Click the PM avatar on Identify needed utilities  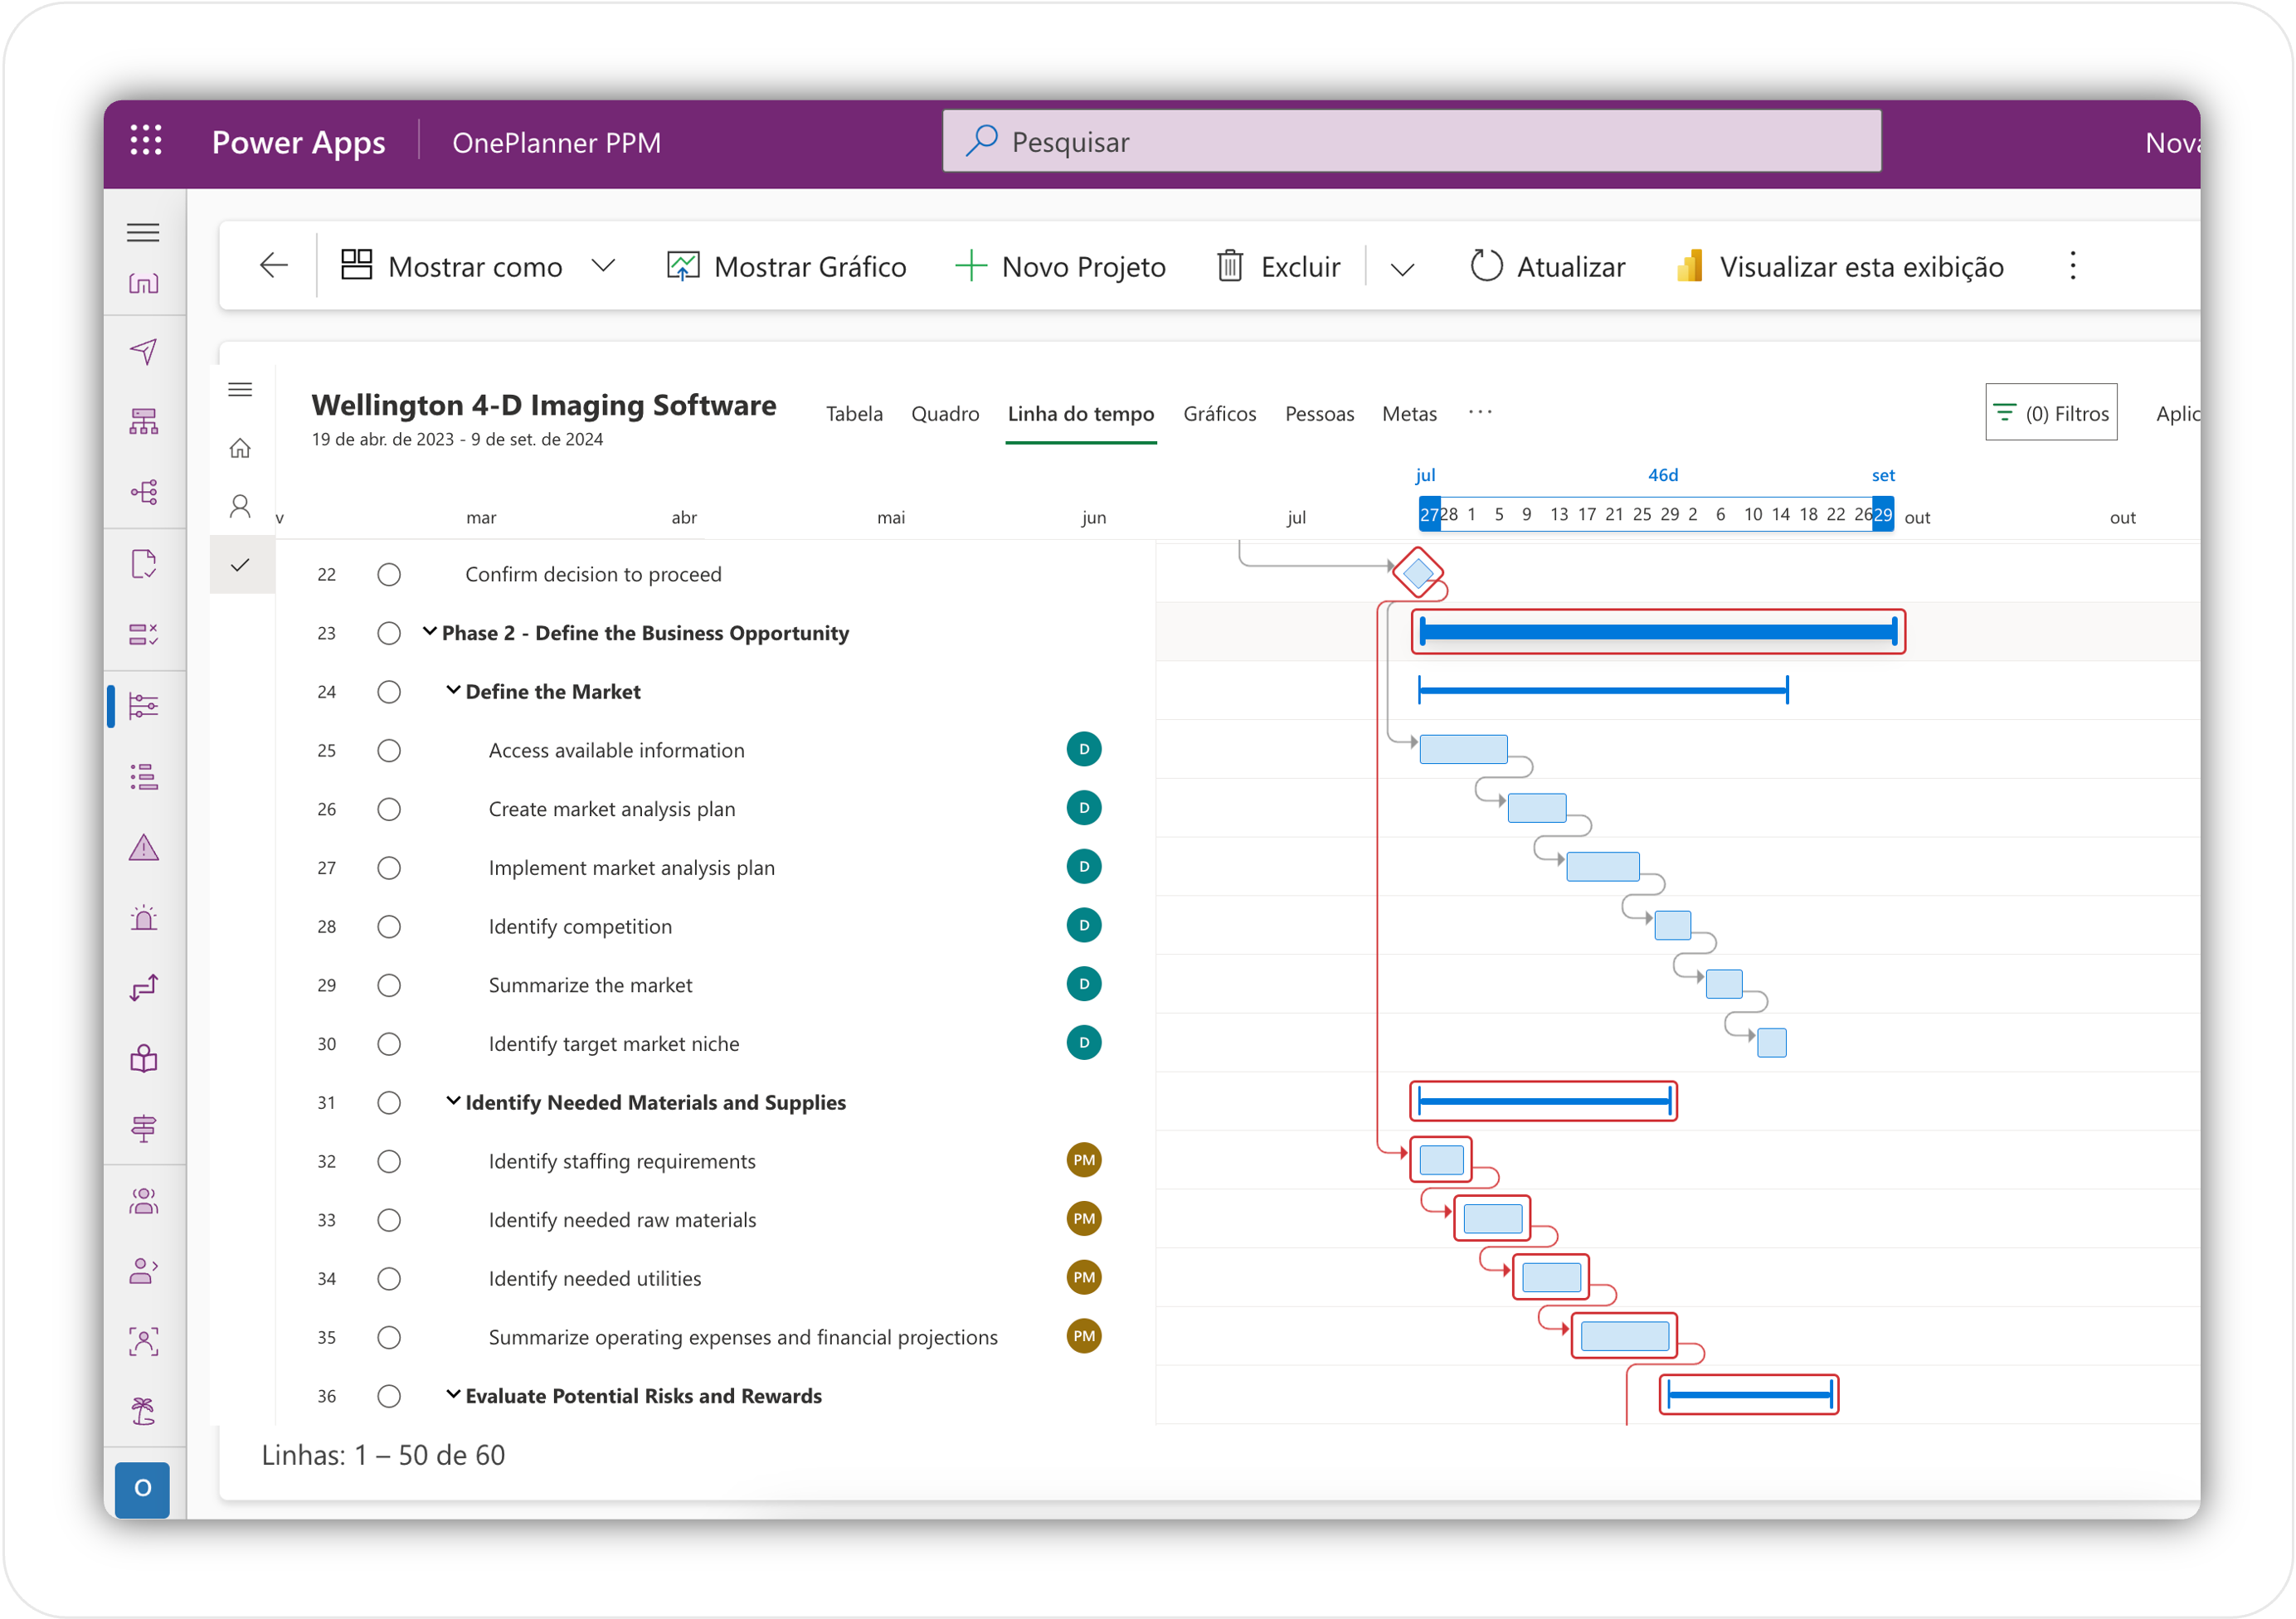pyautogui.click(x=1083, y=1277)
